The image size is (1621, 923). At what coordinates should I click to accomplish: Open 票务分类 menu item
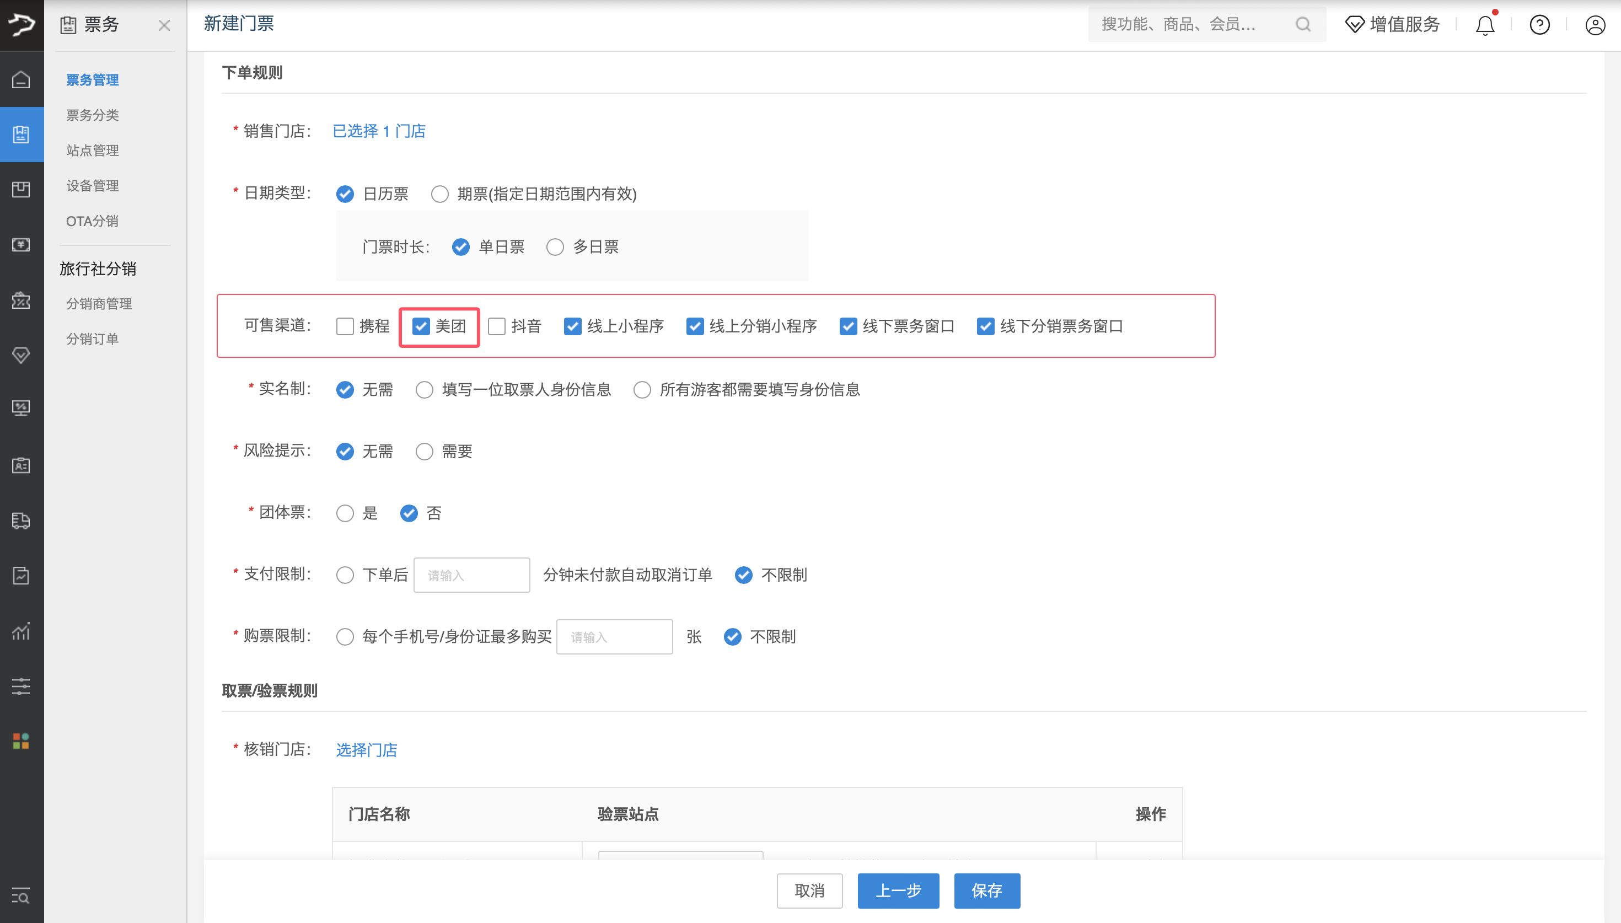[93, 115]
